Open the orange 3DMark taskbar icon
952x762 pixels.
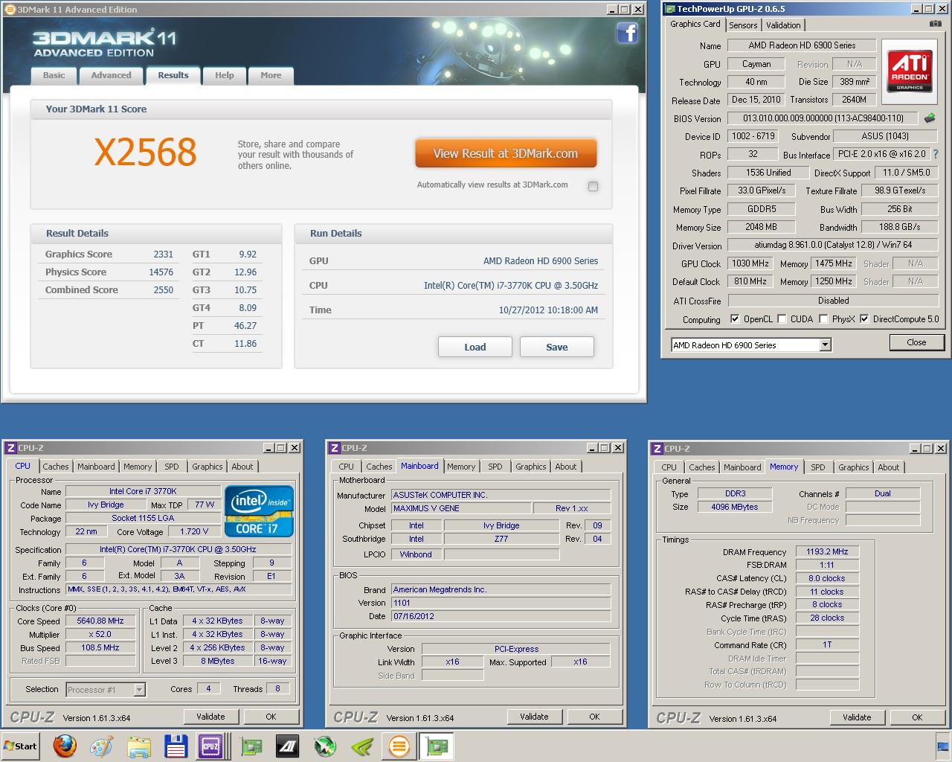pyautogui.click(x=399, y=746)
